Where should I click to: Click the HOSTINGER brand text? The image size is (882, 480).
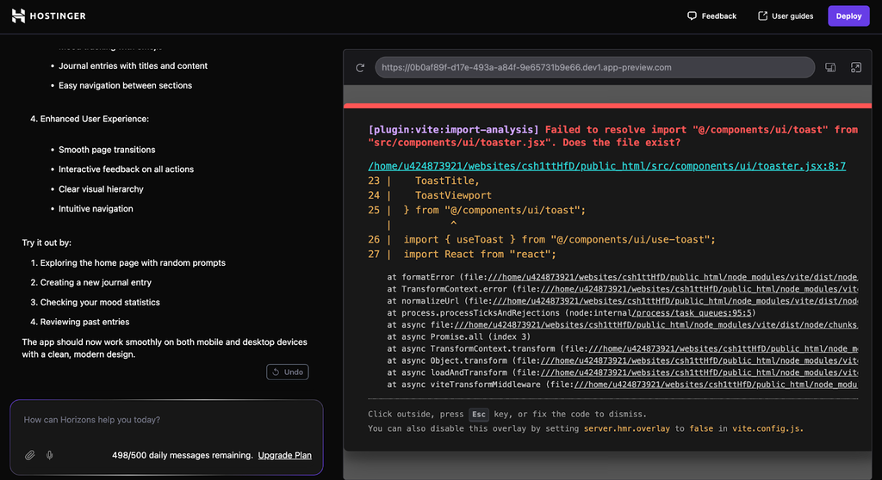coord(58,15)
